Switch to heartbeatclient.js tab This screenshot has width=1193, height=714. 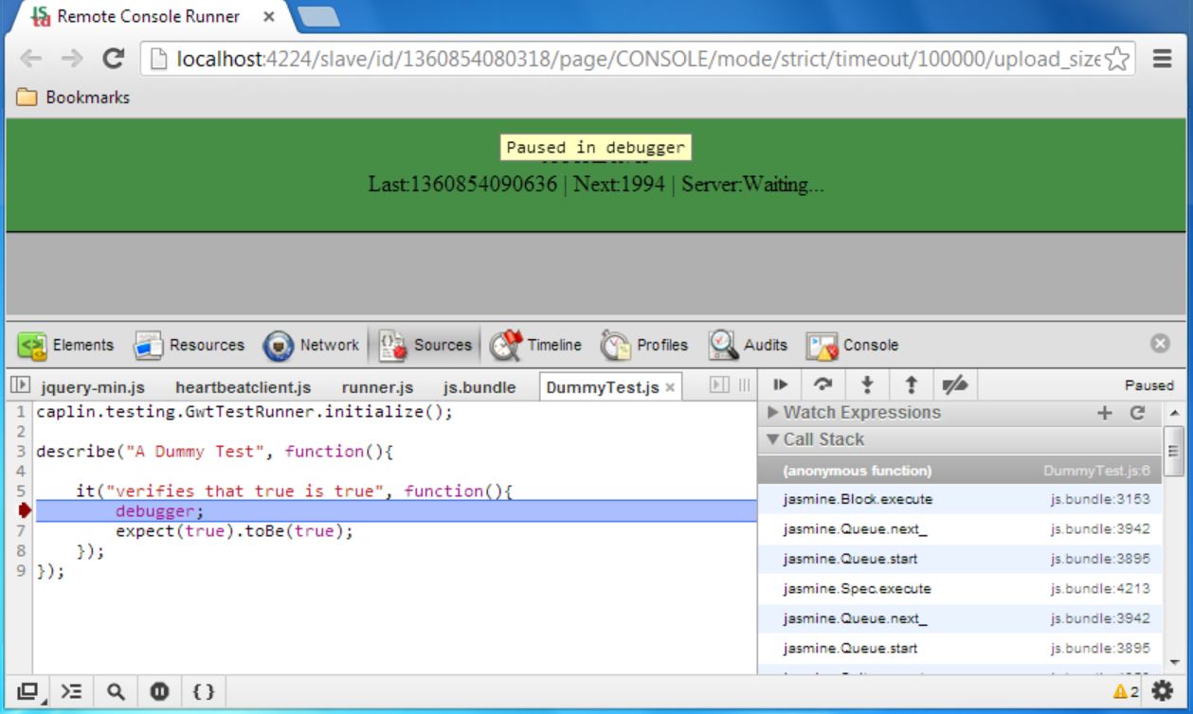click(243, 387)
